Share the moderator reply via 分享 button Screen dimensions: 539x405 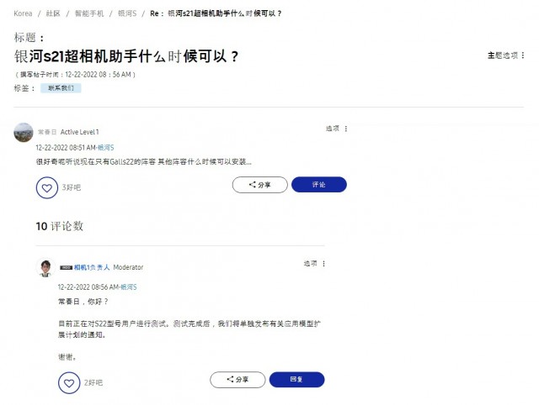[x=237, y=380]
